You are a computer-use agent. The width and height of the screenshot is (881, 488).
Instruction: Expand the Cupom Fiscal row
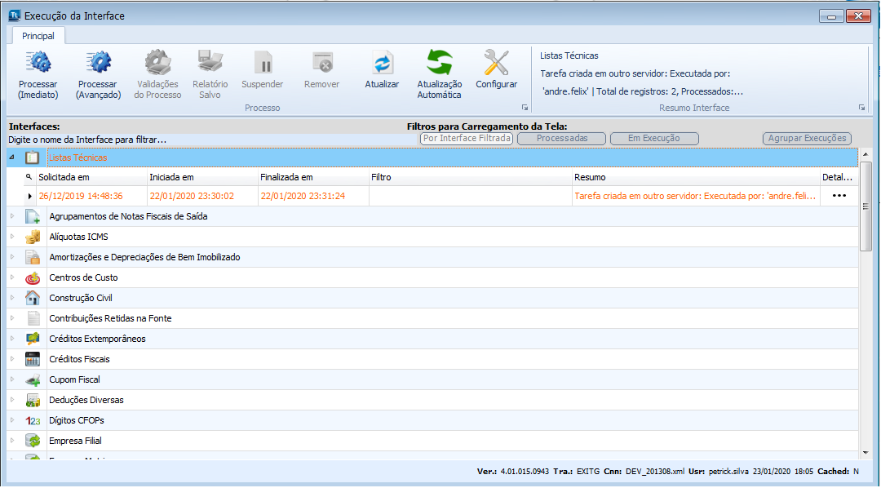point(12,380)
